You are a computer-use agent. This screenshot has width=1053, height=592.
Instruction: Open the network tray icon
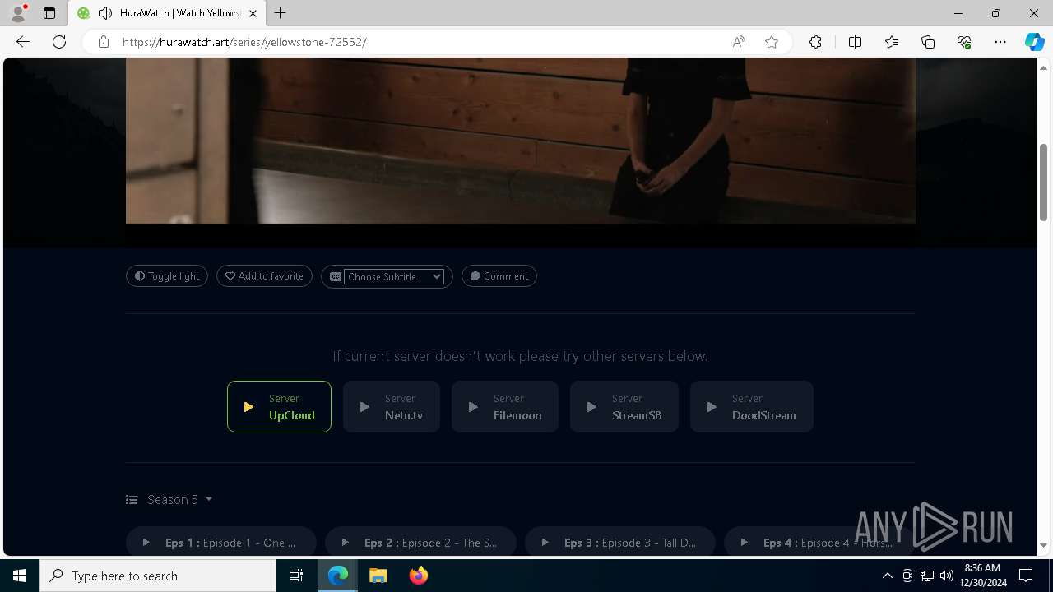[x=927, y=576]
